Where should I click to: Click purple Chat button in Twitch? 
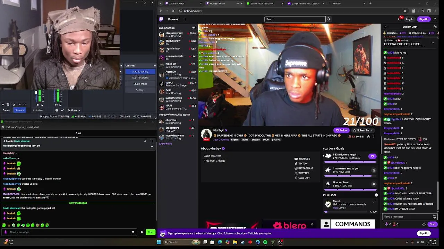pos(432,224)
